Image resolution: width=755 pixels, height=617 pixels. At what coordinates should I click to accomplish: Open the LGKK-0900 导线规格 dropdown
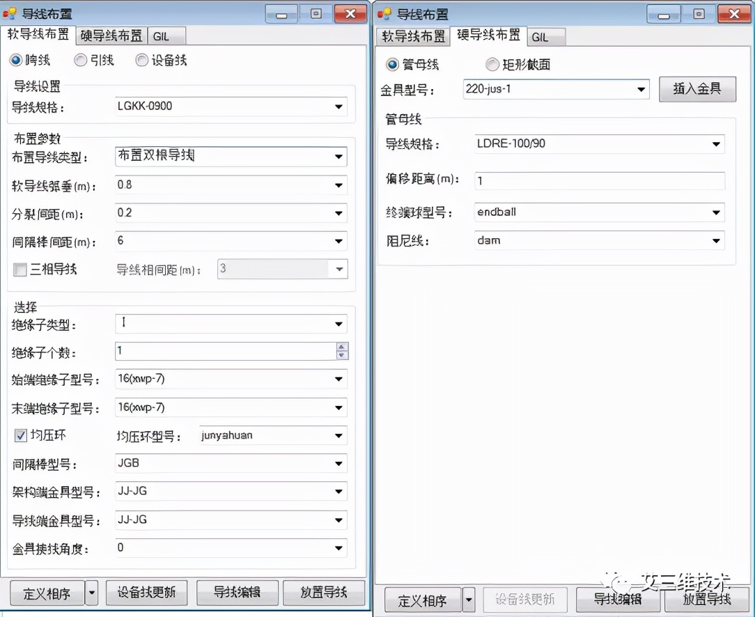tap(338, 107)
